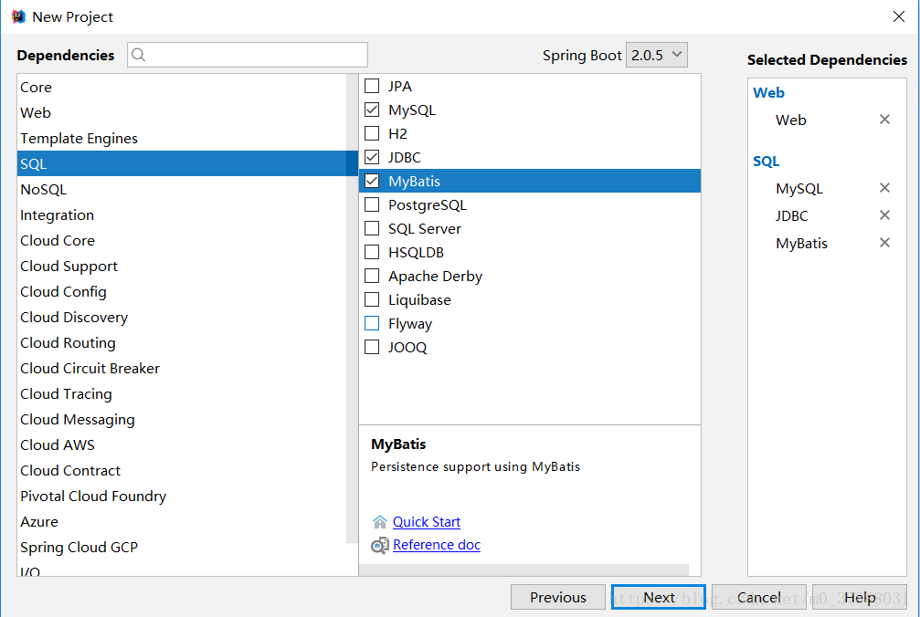
Task: Check the H2 database checkbox
Action: tap(372, 133)
